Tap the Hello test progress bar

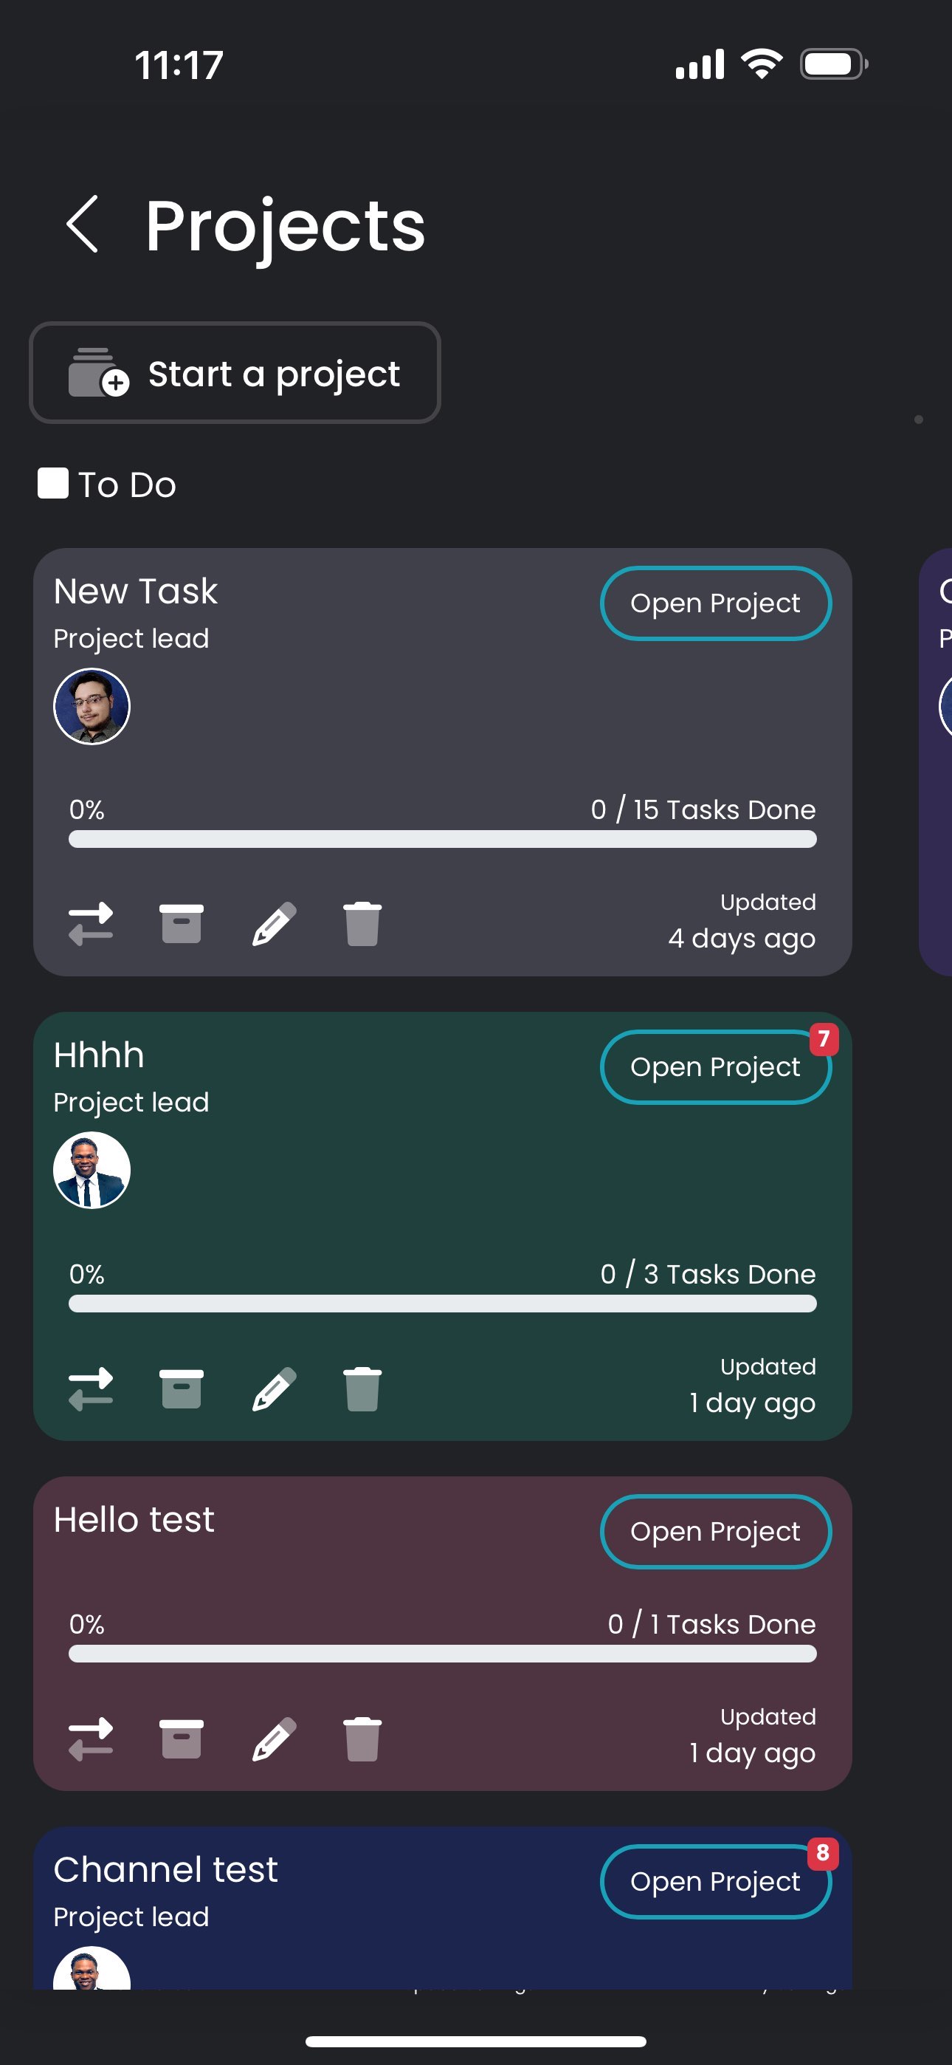[442, 1654]
